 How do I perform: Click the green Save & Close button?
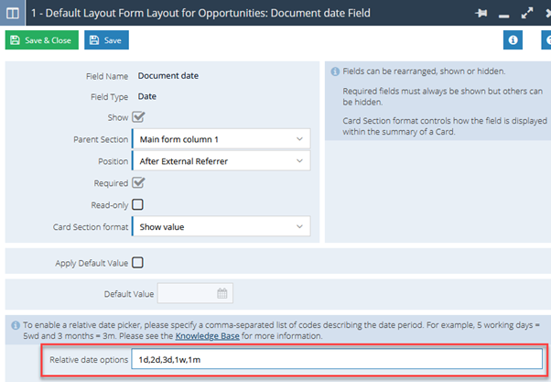click(42, 40)
